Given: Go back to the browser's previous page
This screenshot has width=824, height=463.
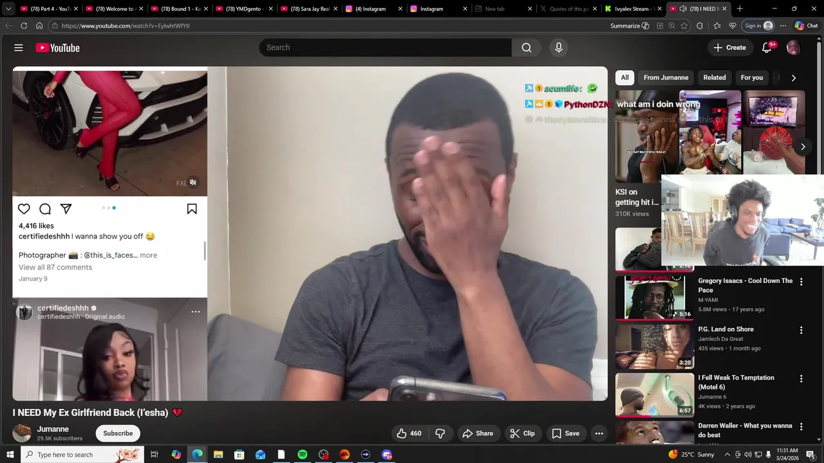Looking at the screenshot, I should tap(8, 26).
